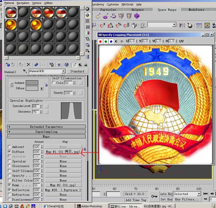This screenshot has height=208, width=216.
Task: Open the Options menu in material editor
Action: coord(36,3)
